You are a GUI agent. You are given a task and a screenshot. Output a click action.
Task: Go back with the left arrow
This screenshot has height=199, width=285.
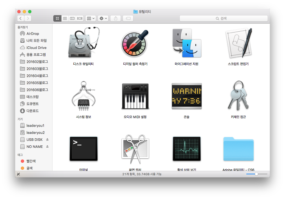[x=21, y=18]
